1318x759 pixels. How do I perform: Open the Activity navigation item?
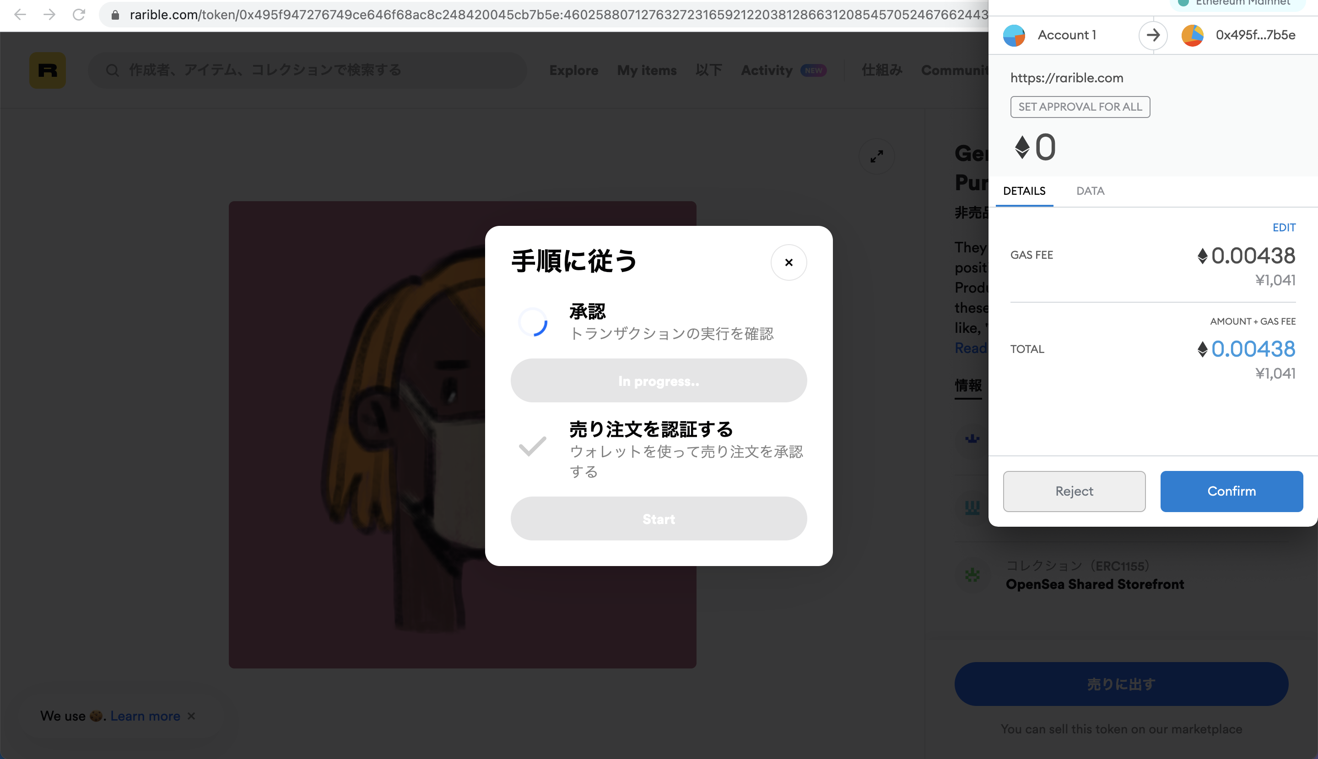click(767, 70)
